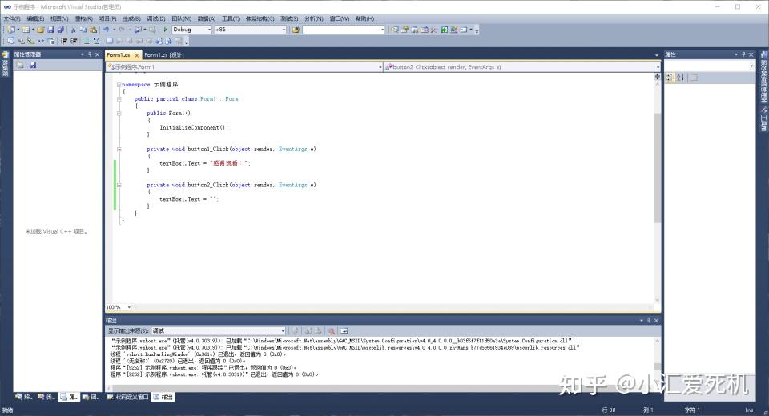Click the Add New Item toolbar icon
The width and height of the screenshot is (769, 416).
(26, 30)
